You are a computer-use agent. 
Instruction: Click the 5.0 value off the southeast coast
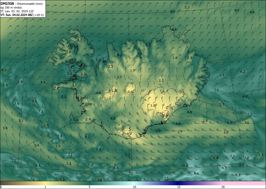click(158, 131)
